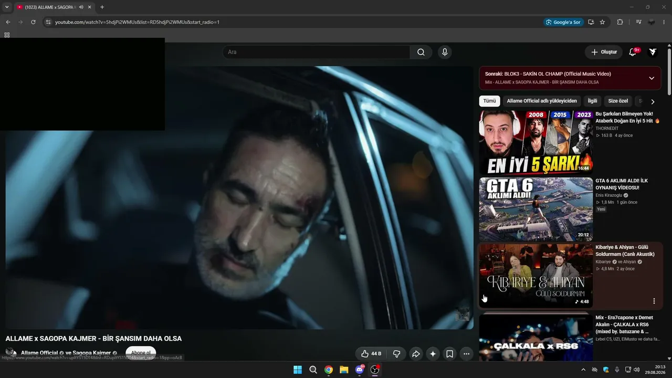
Task: Open Windows Start menu
Action: point(298,370)
